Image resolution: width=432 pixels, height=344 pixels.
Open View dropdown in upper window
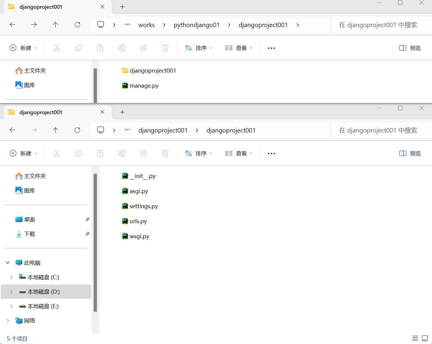pos(239,48)
